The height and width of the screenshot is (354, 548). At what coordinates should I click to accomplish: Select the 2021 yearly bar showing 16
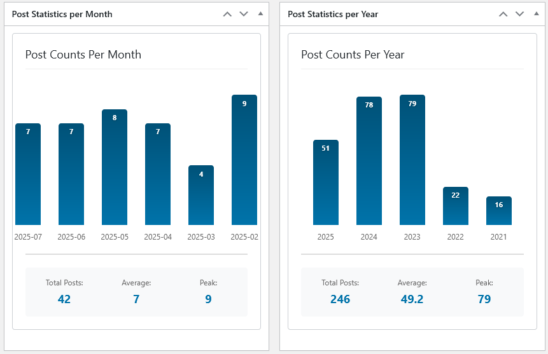click(x=499, y=211)
